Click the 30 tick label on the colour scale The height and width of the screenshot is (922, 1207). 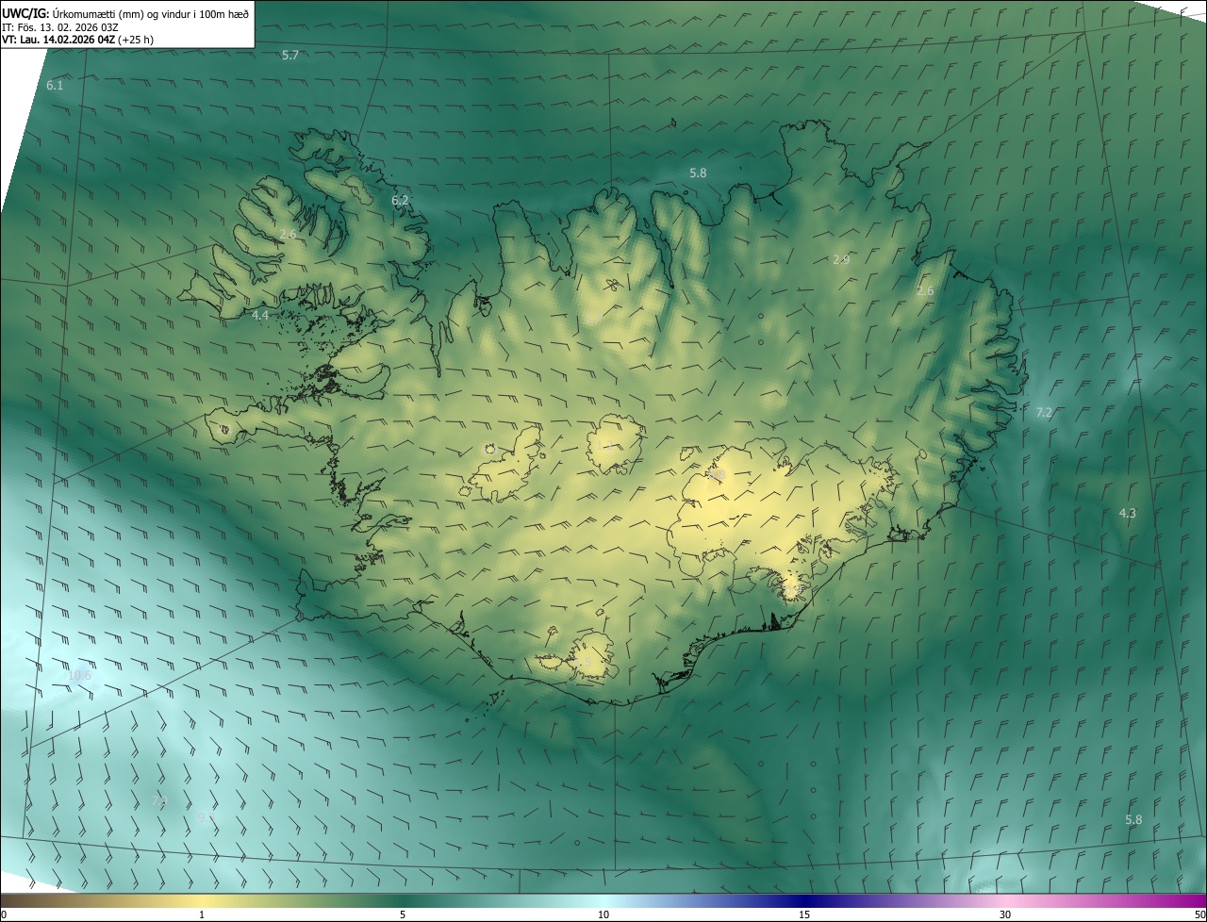coord(1005,914)
